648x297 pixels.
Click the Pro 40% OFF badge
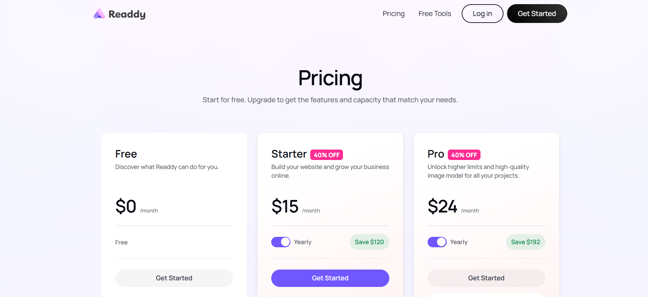(x=464, y=155)
